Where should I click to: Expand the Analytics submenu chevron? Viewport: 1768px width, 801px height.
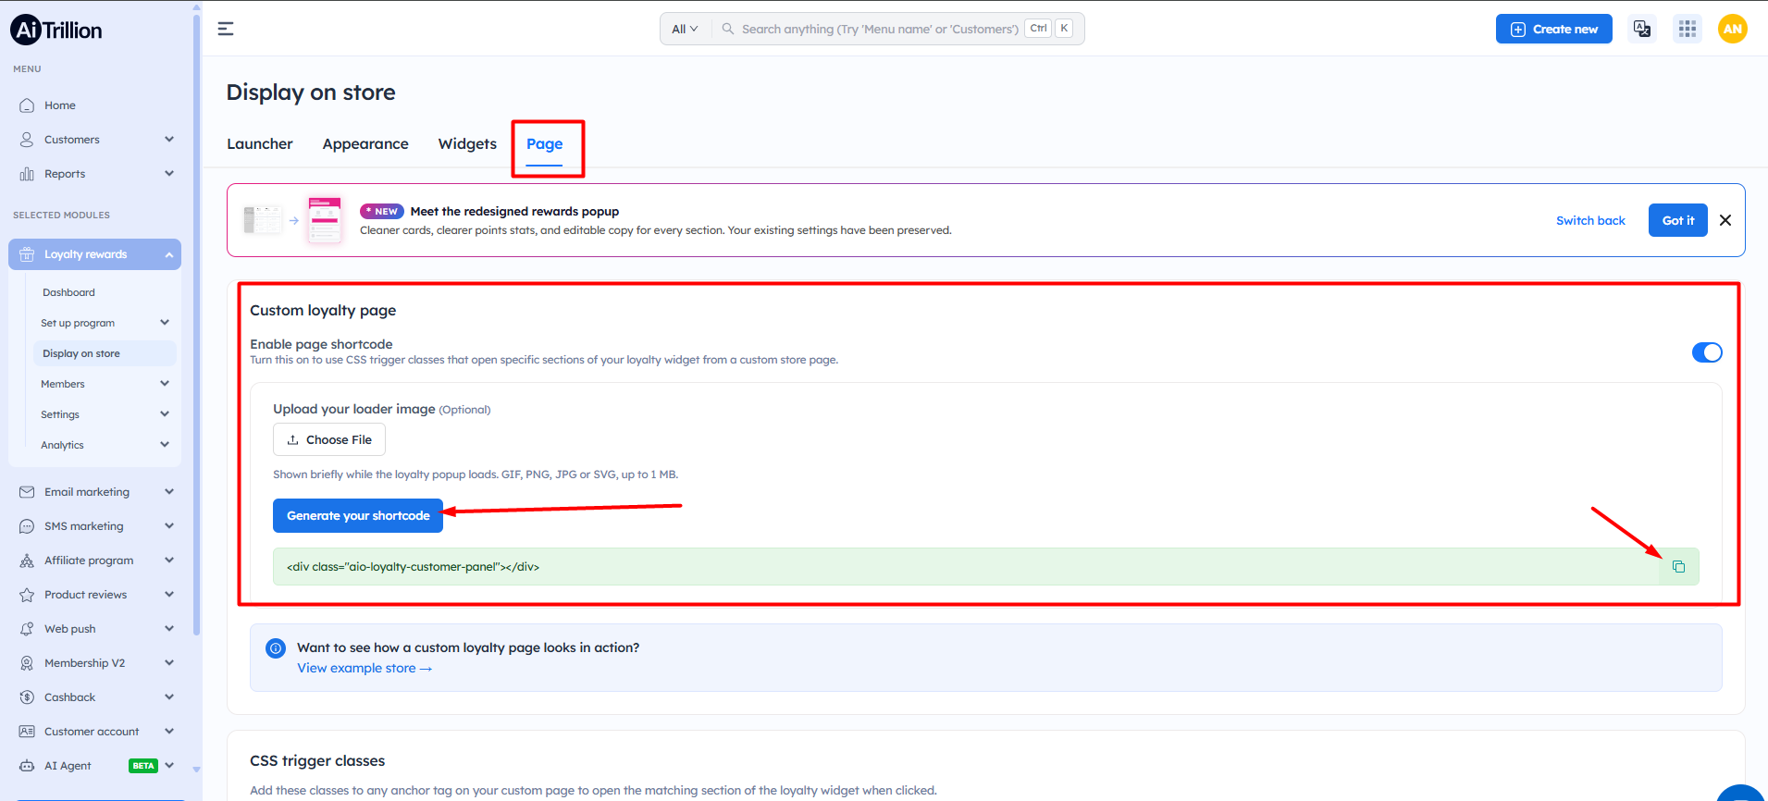click(x=165, y=445)
